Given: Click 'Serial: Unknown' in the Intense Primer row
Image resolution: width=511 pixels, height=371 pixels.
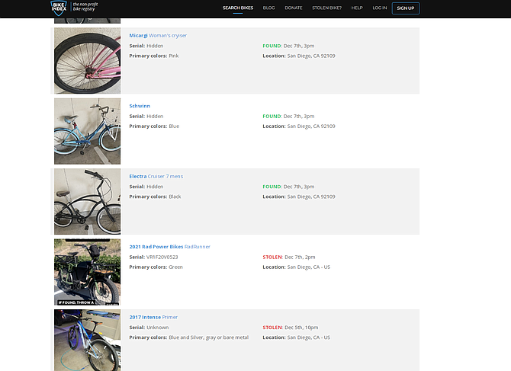Looking at the screenshot, I should 149,328.
